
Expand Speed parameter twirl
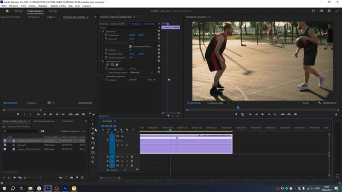[x=103, y=80]
